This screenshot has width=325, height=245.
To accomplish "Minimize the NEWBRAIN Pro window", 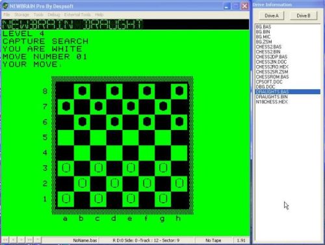I will point(227,6).
